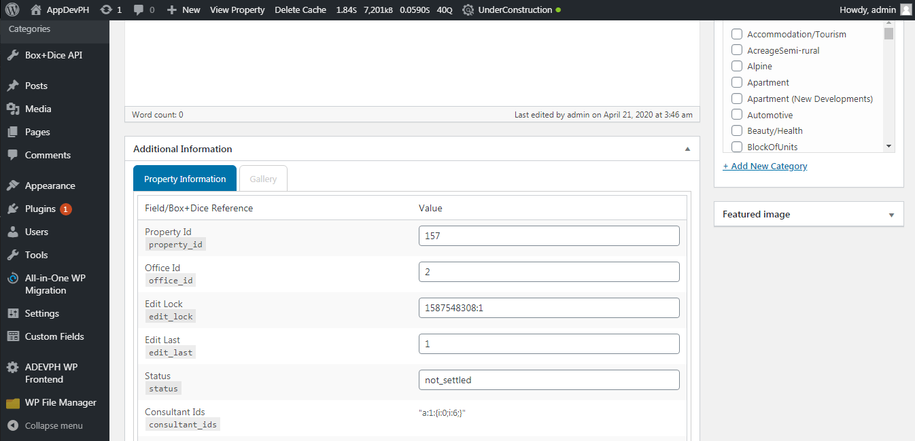Click the Tools wrench icon
915x441 pixels.
click(13, 255)
